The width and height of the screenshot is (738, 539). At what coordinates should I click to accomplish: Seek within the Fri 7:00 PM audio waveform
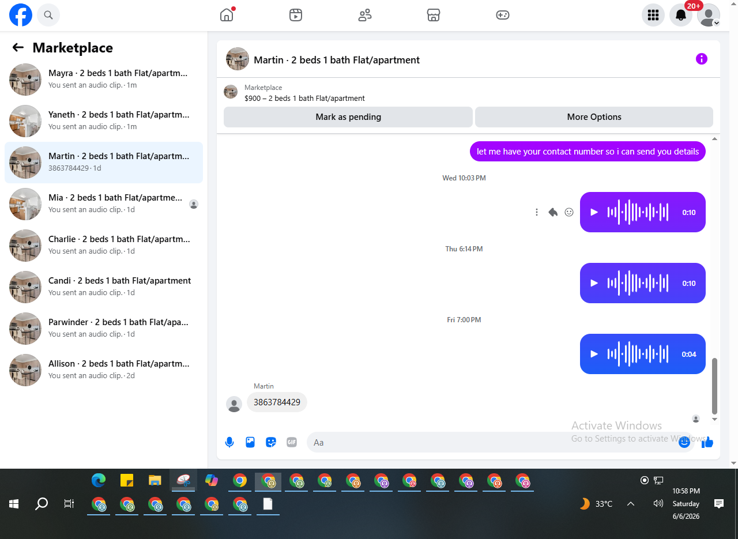tap(638, 354)
